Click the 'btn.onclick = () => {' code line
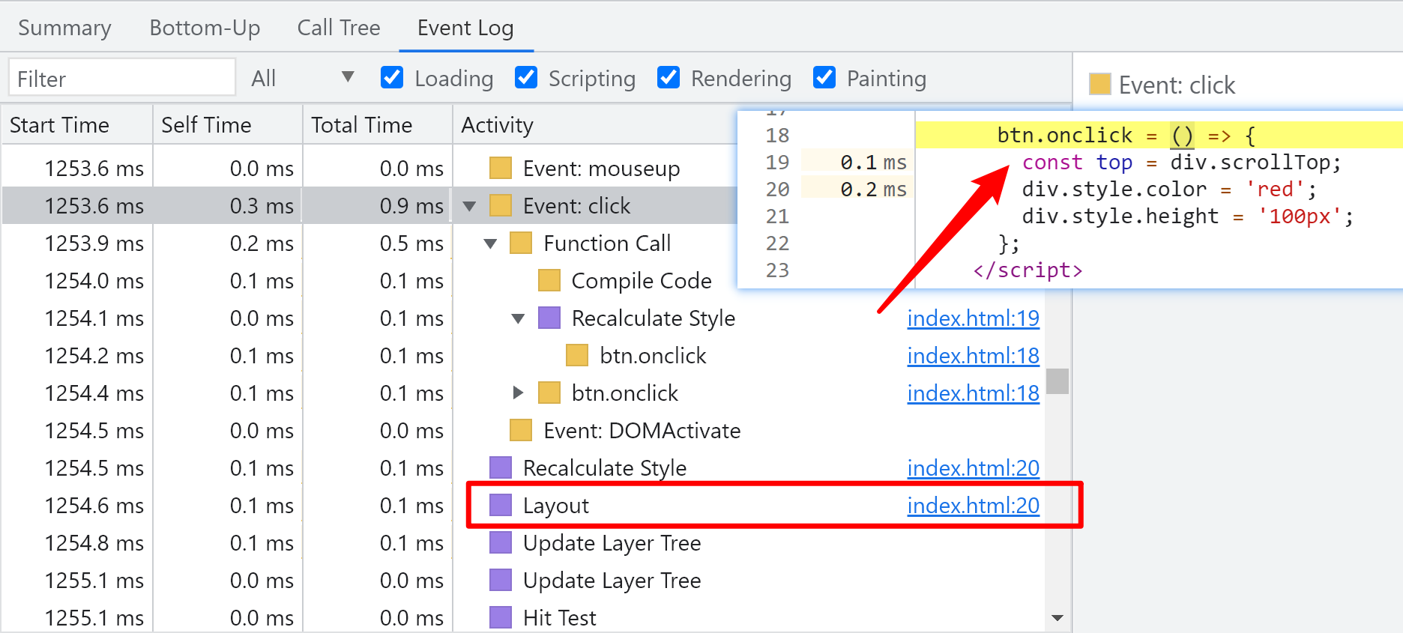 (x=1126, y=136)
